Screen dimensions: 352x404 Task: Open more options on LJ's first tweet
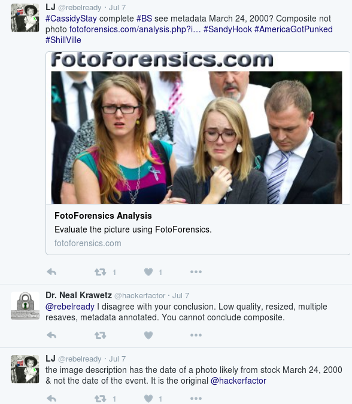196,272
